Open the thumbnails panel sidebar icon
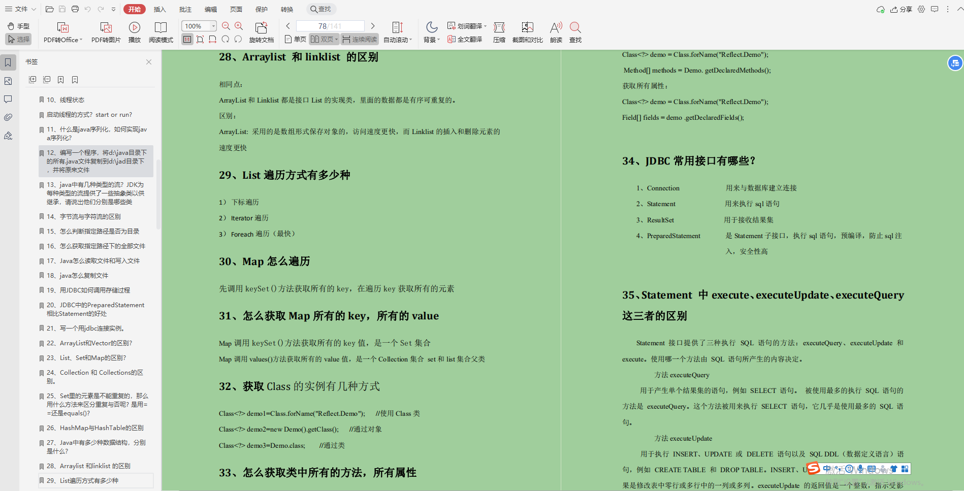Screen dimensions: 964x491 [x=8, y=81]
